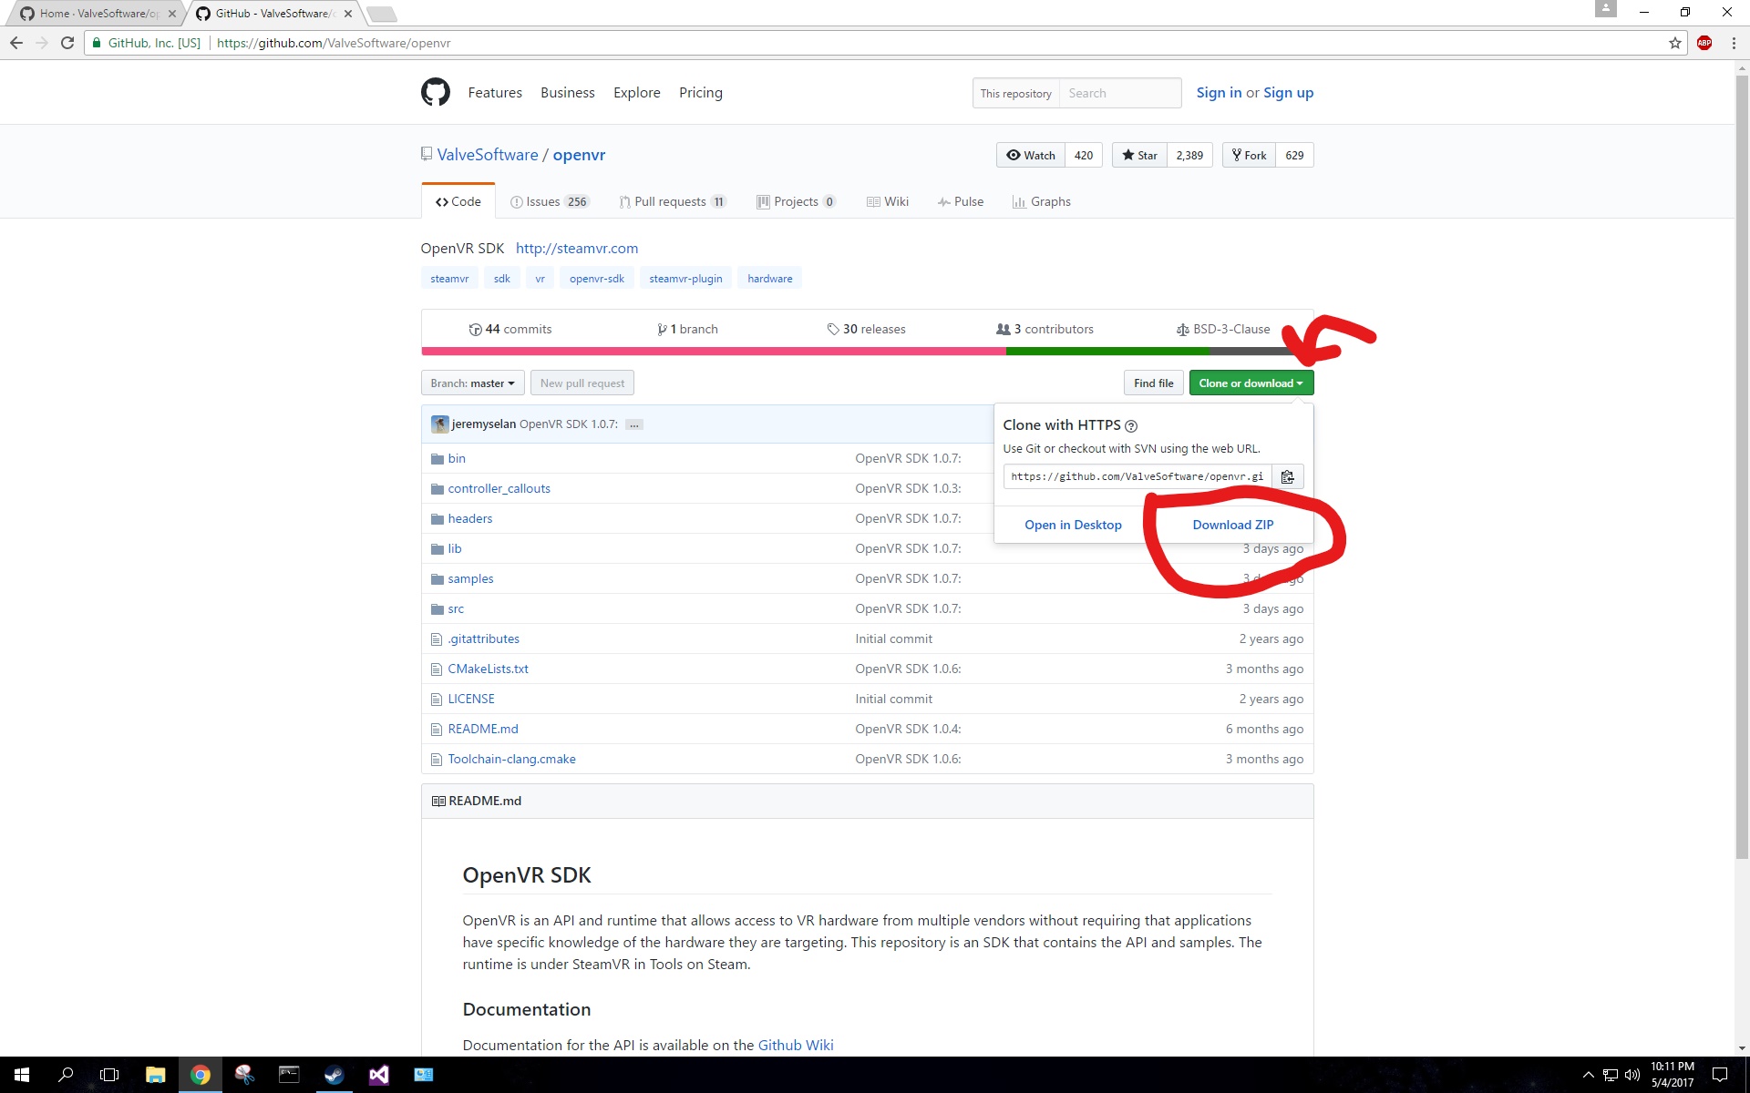Click taskbar search magnifier icon
The height and width of the screenshot is (1093, 1750).
(x=66, y=1075)
